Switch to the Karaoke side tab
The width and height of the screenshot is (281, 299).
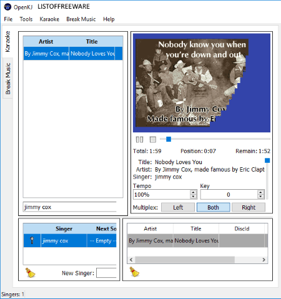coord(7,42)
